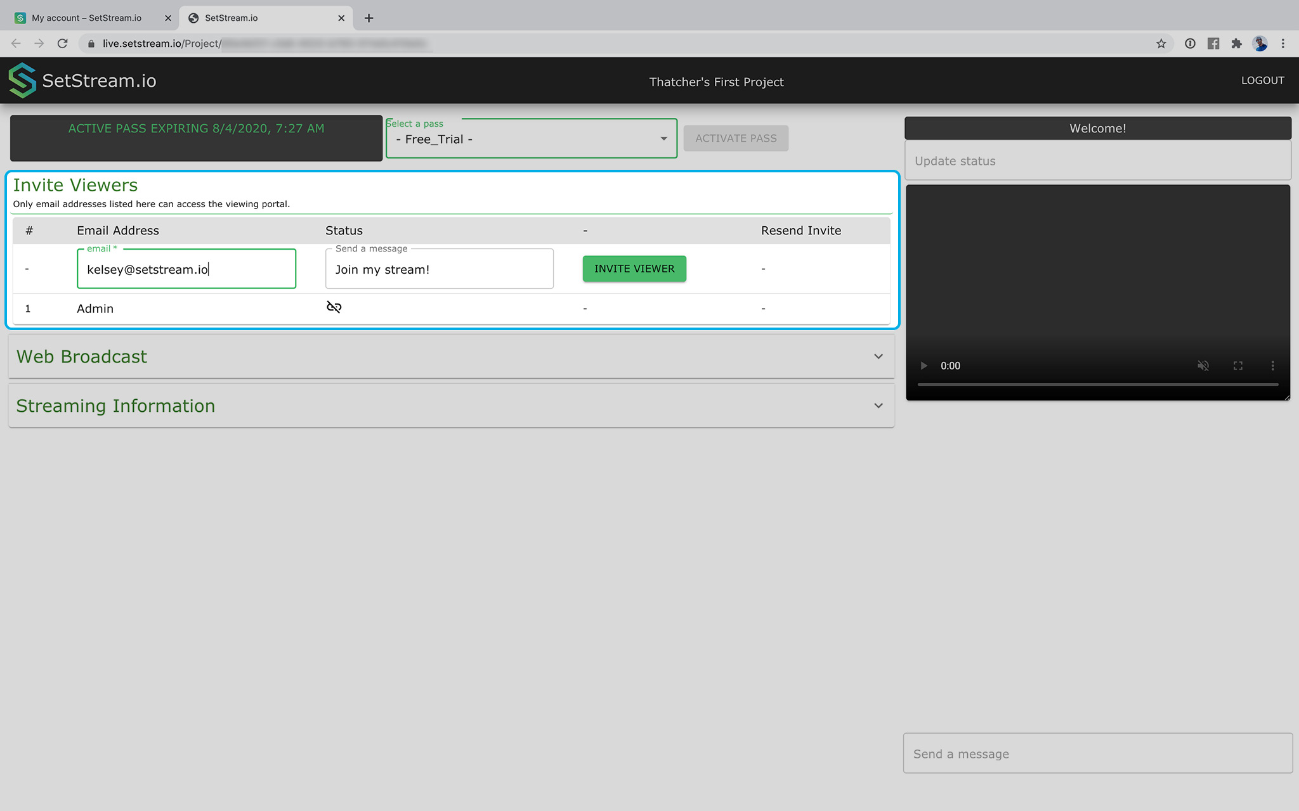Click the browser forward arrow
Viewport: 1299px width, 811px height.
(x=39, y=43)
